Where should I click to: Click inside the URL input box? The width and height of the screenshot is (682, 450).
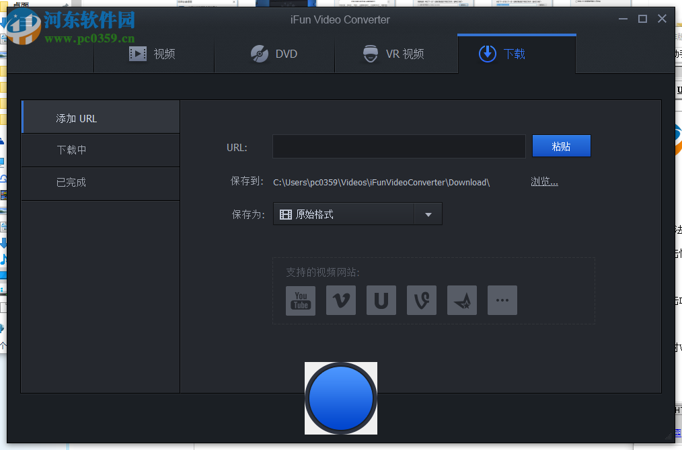point(398,146)
